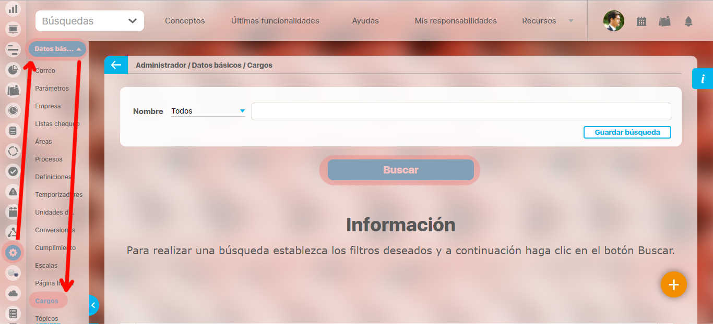The width and height of the screenshot is (713, 324).
Task: Open the bar chart icon in sidebar
Action: coord(13,9)
